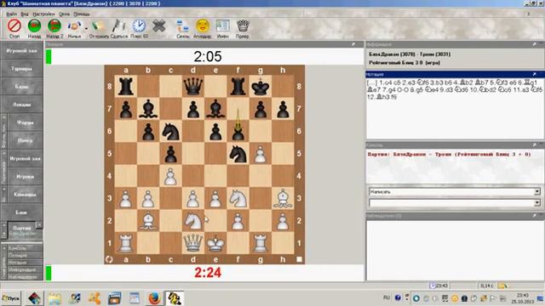Open the Файл menu
The height and width of the screenshot is (306, 545).
(x=11, y=14)
